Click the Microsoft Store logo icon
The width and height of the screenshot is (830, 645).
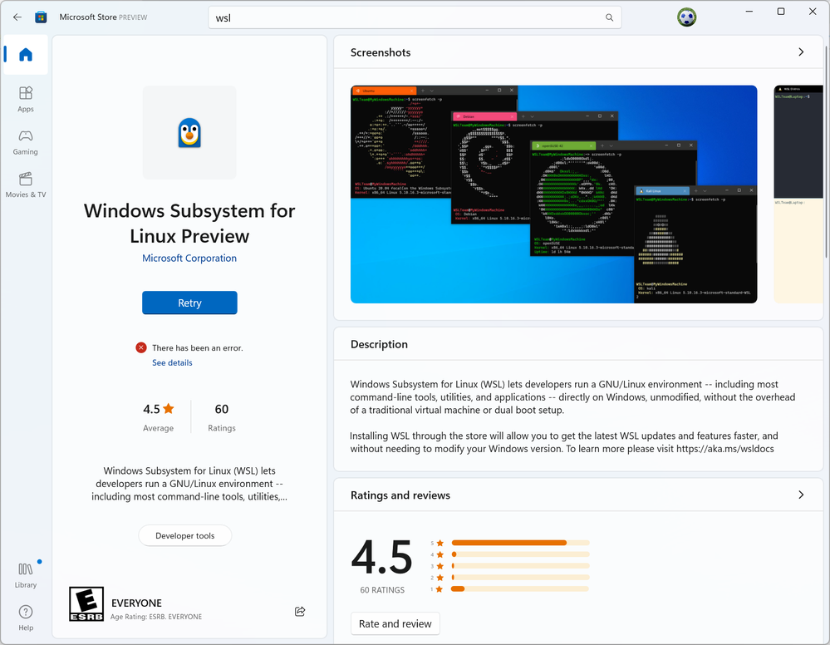point(41,17)
